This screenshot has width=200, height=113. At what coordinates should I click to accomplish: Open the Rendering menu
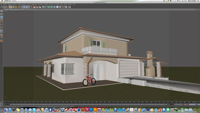46,4
